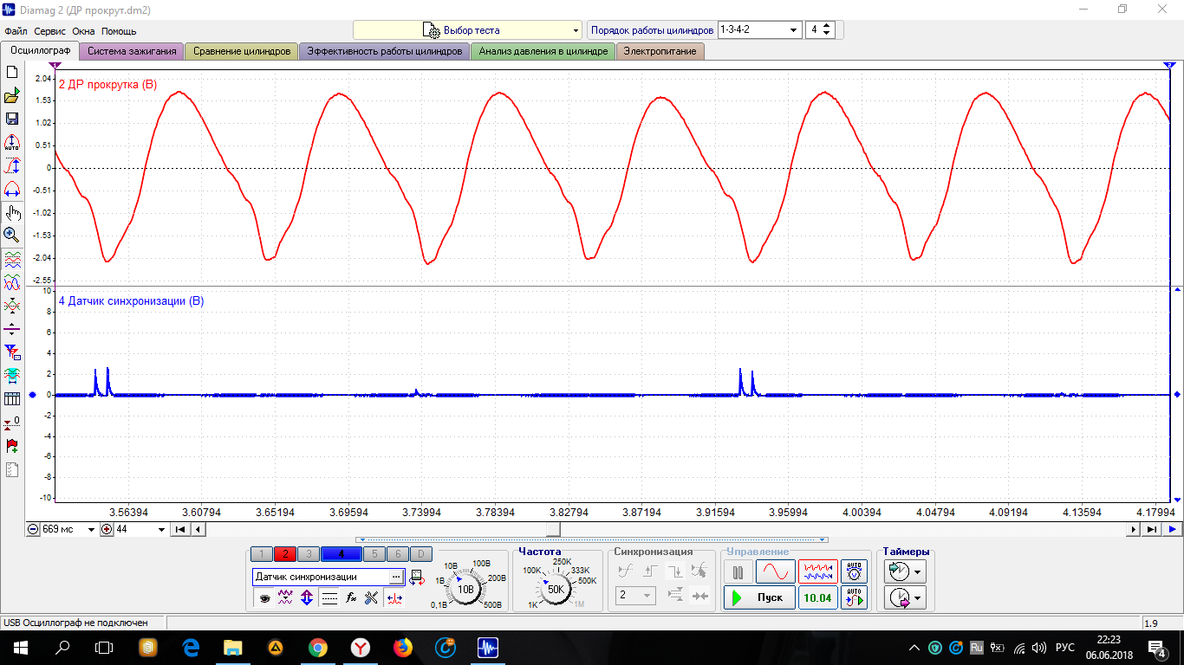Click the vertical position arrows icon
Image resolution: width=1184 pixels, height=665 pixels.
pos(307,597)
